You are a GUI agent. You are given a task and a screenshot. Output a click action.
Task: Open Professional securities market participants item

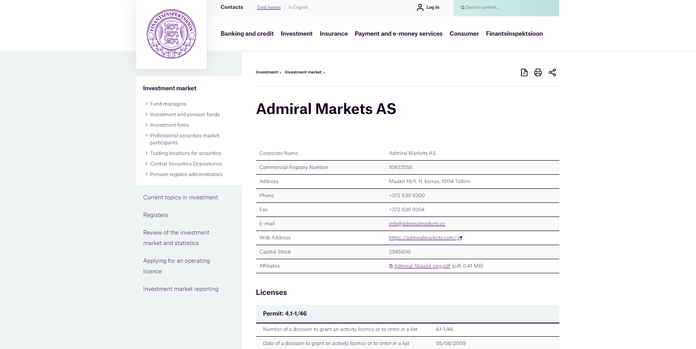[x=185, y=139]
